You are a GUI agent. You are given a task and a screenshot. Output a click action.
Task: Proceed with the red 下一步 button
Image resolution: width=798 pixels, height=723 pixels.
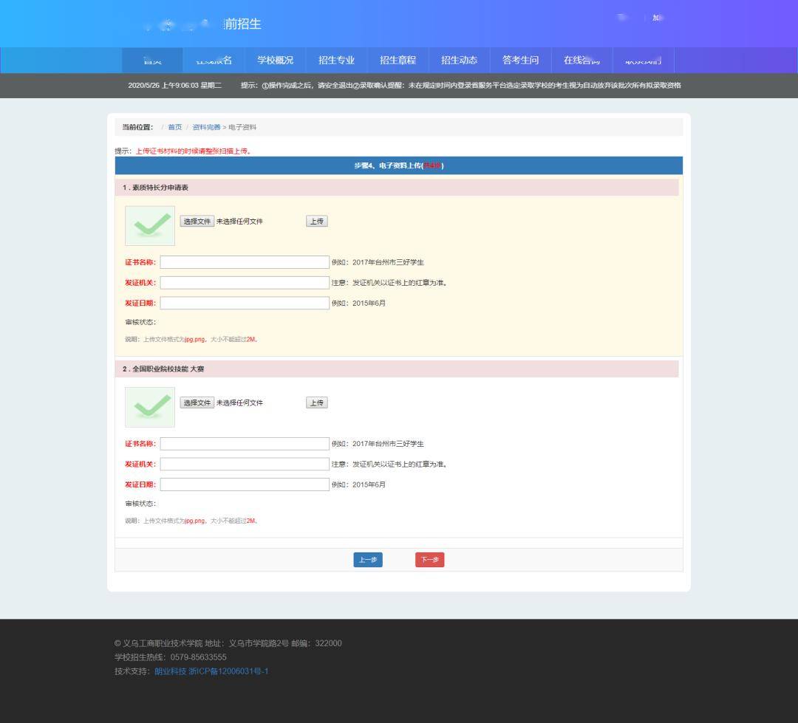coord(429,560)
